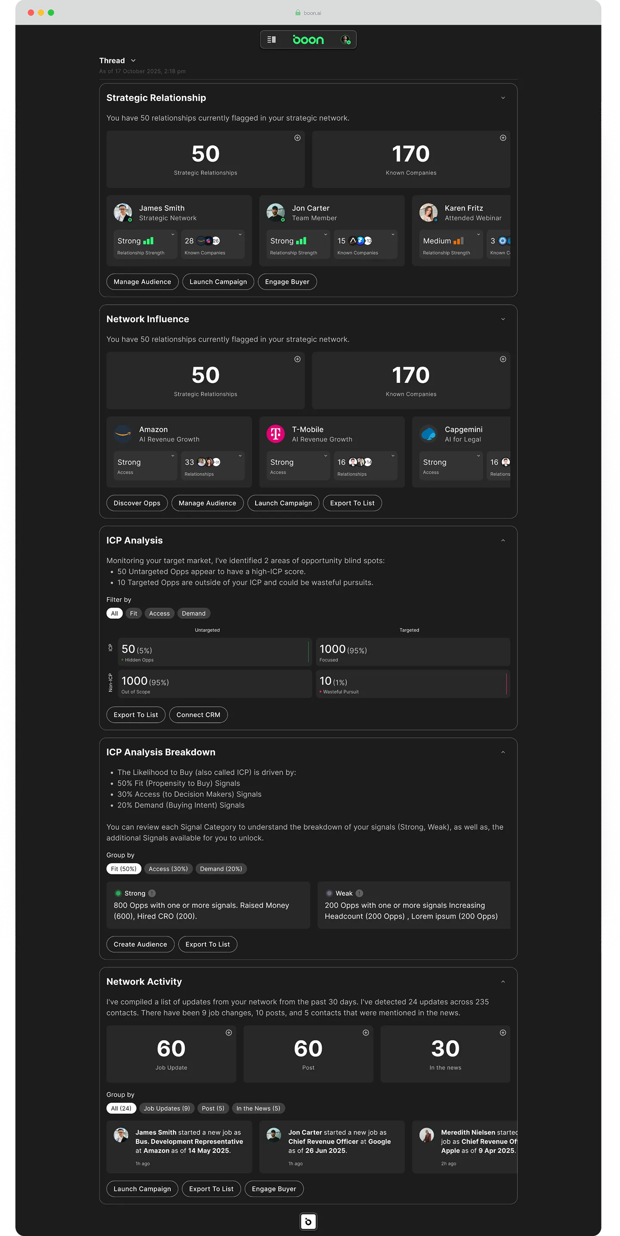Click Engage Buyer in Strategic Relationship
620x1236 pixels.
[x=287, y=282]
